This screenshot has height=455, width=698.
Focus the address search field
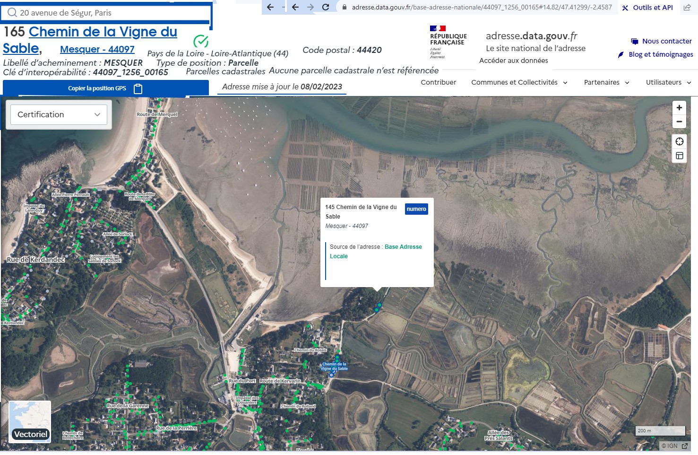point(106,13)
